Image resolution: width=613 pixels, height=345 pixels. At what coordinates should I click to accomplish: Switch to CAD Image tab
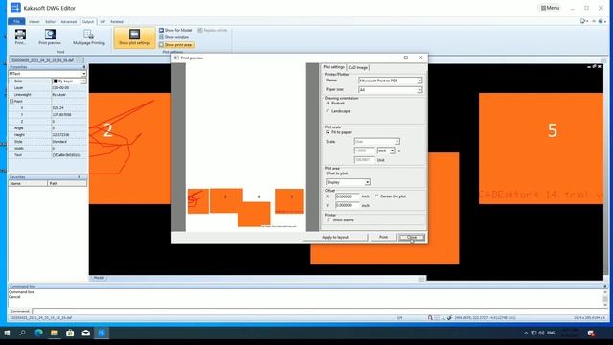click(357, 68)
